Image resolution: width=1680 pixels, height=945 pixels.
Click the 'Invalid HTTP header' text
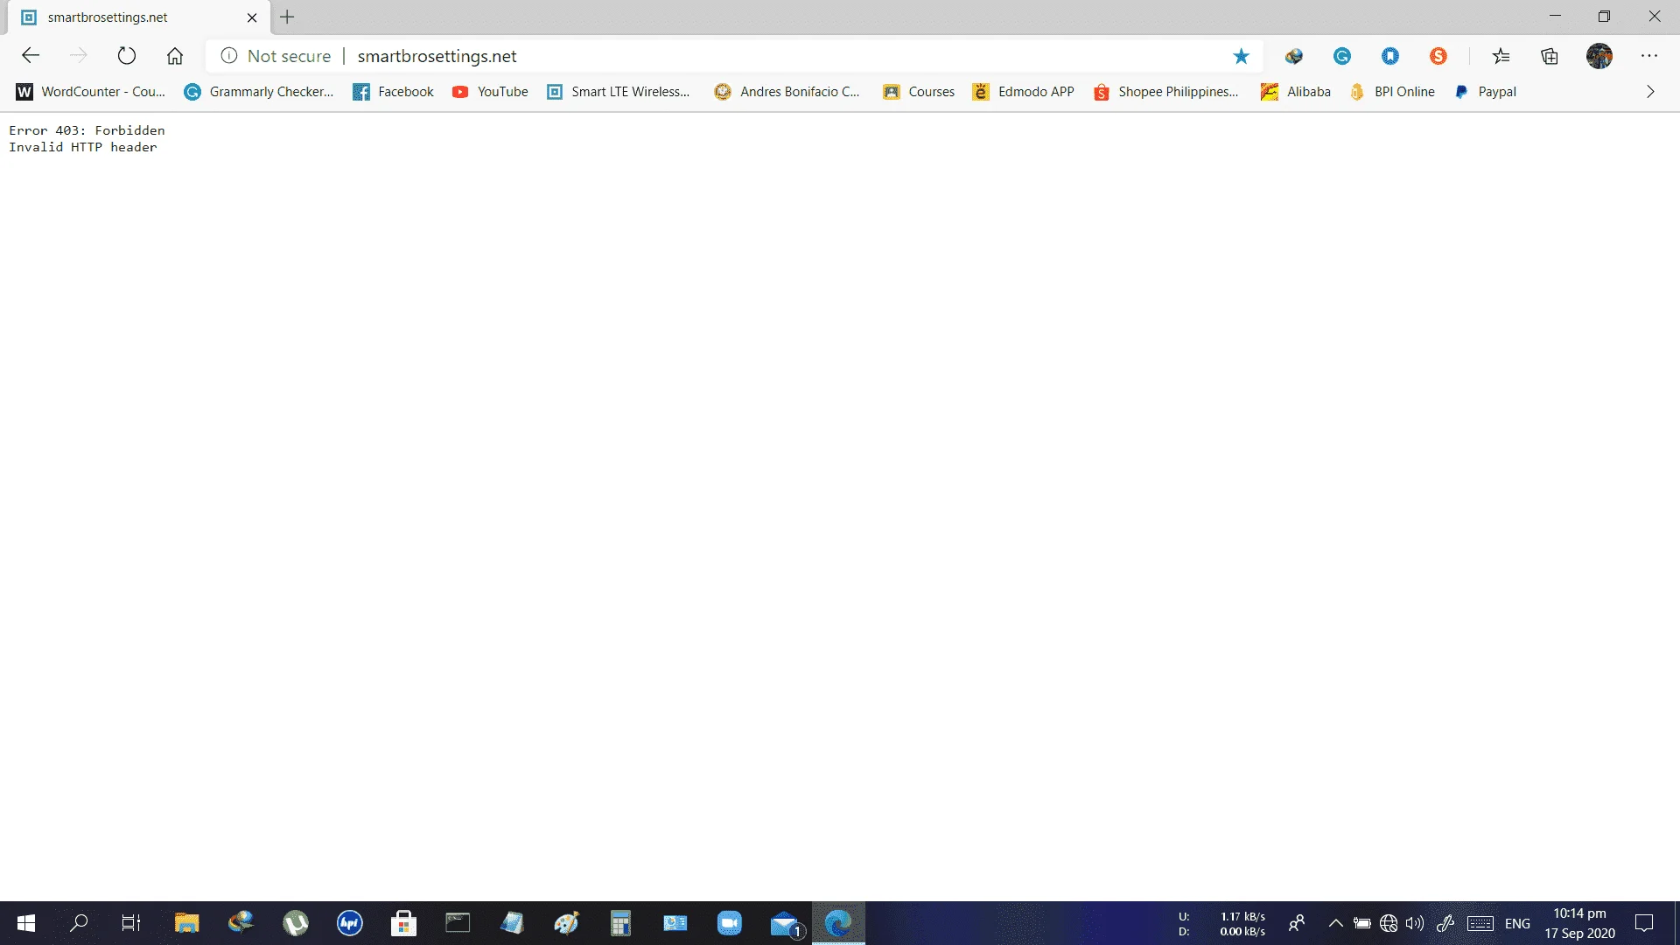tap(83, 147)
